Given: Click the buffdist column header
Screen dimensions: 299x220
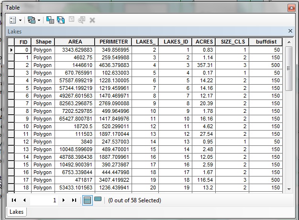Looking at the screenshot, I should [266, 42].
